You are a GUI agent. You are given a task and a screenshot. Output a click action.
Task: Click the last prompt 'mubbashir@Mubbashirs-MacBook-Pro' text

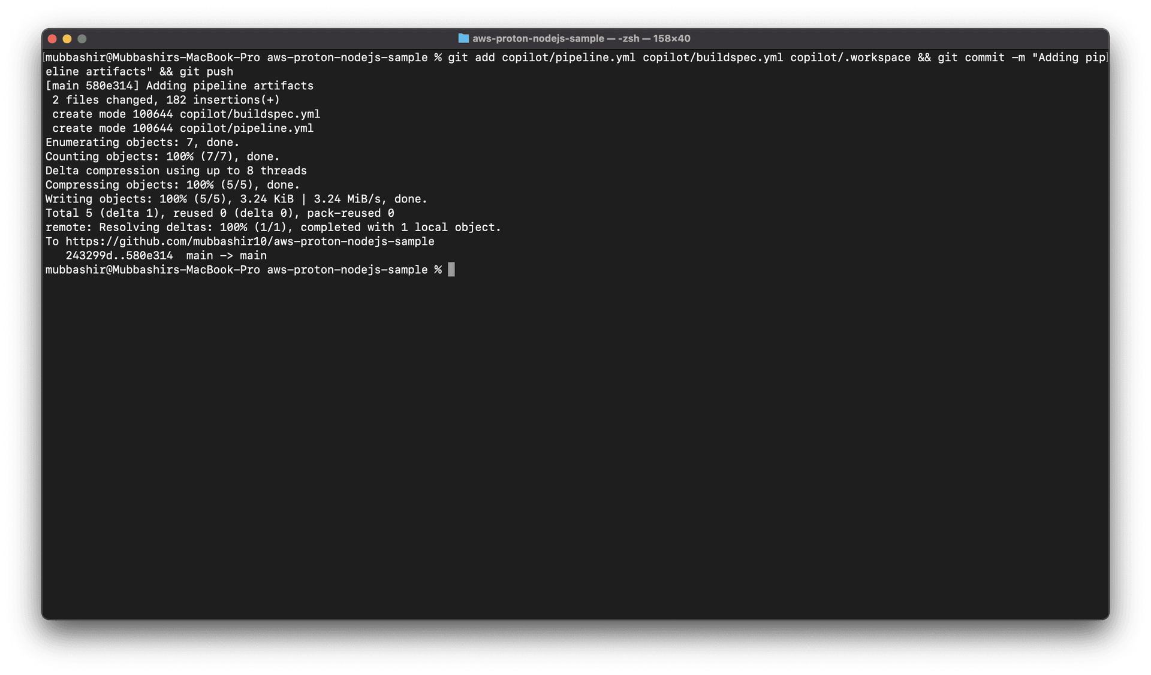click(x=153, y=270)
